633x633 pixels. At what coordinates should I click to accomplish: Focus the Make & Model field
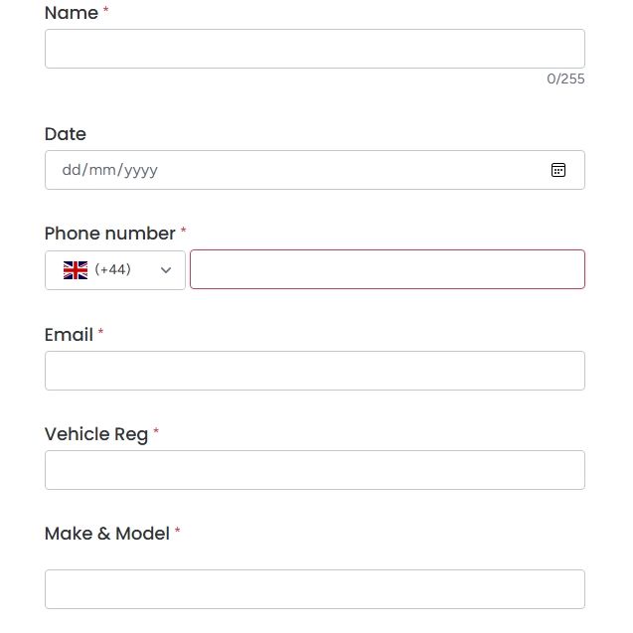click(315, 589)
